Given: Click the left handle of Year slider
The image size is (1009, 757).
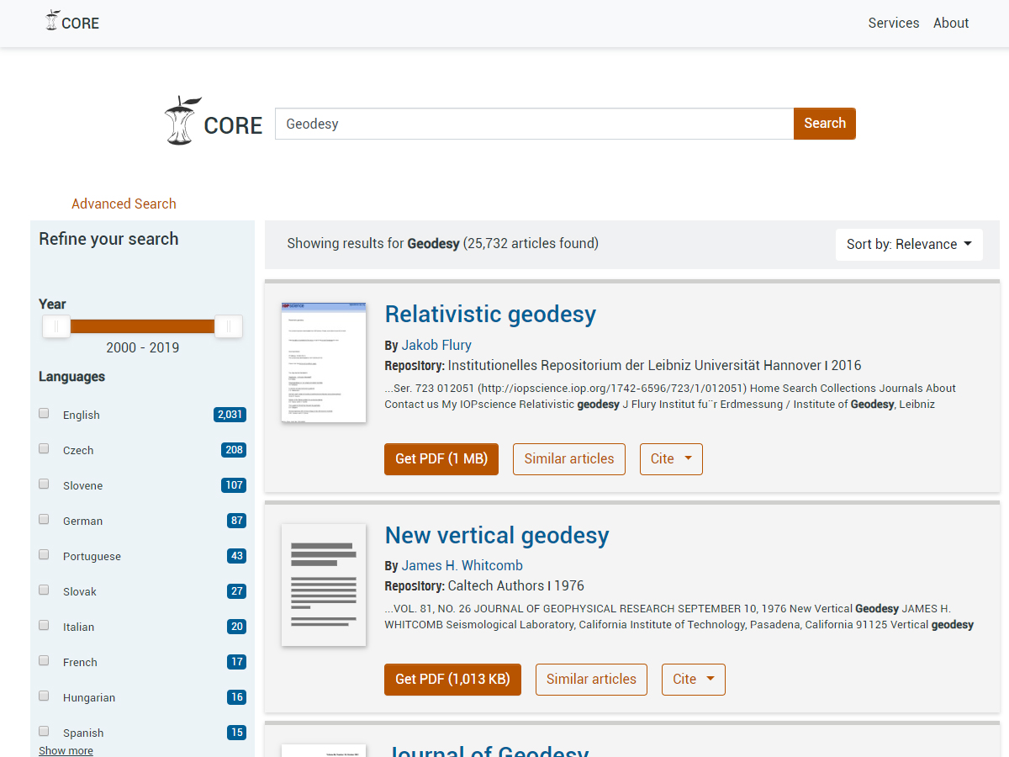Looking at the screenshot, I should click(56, 326).
